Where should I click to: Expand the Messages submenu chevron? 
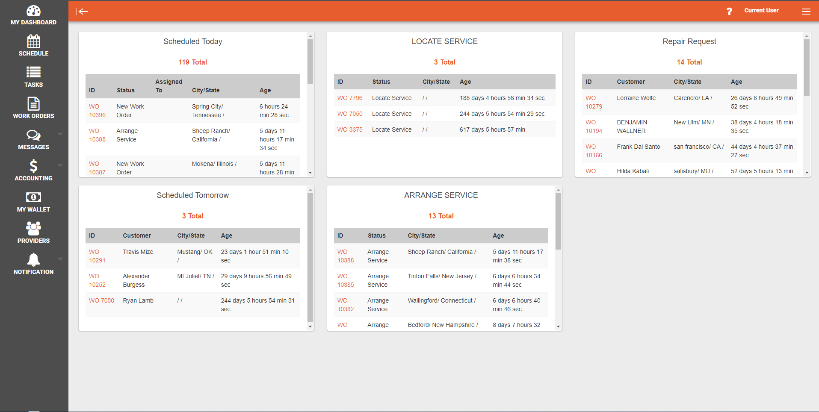60,134
